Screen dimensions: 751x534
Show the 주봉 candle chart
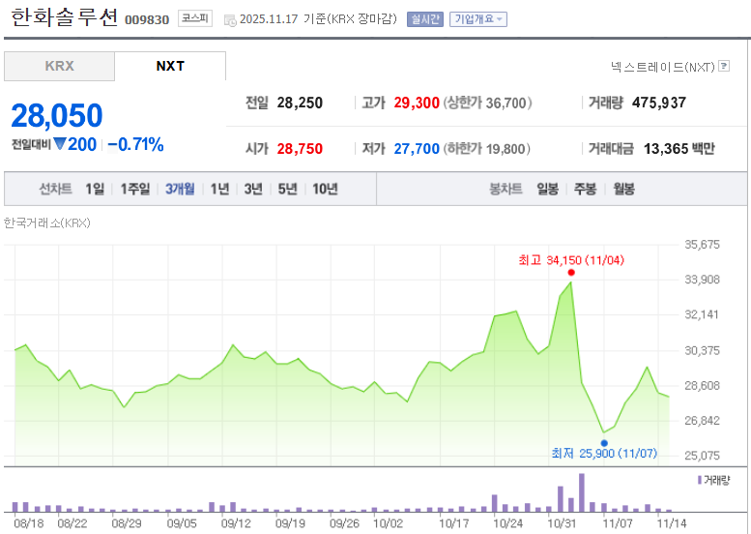586,189
